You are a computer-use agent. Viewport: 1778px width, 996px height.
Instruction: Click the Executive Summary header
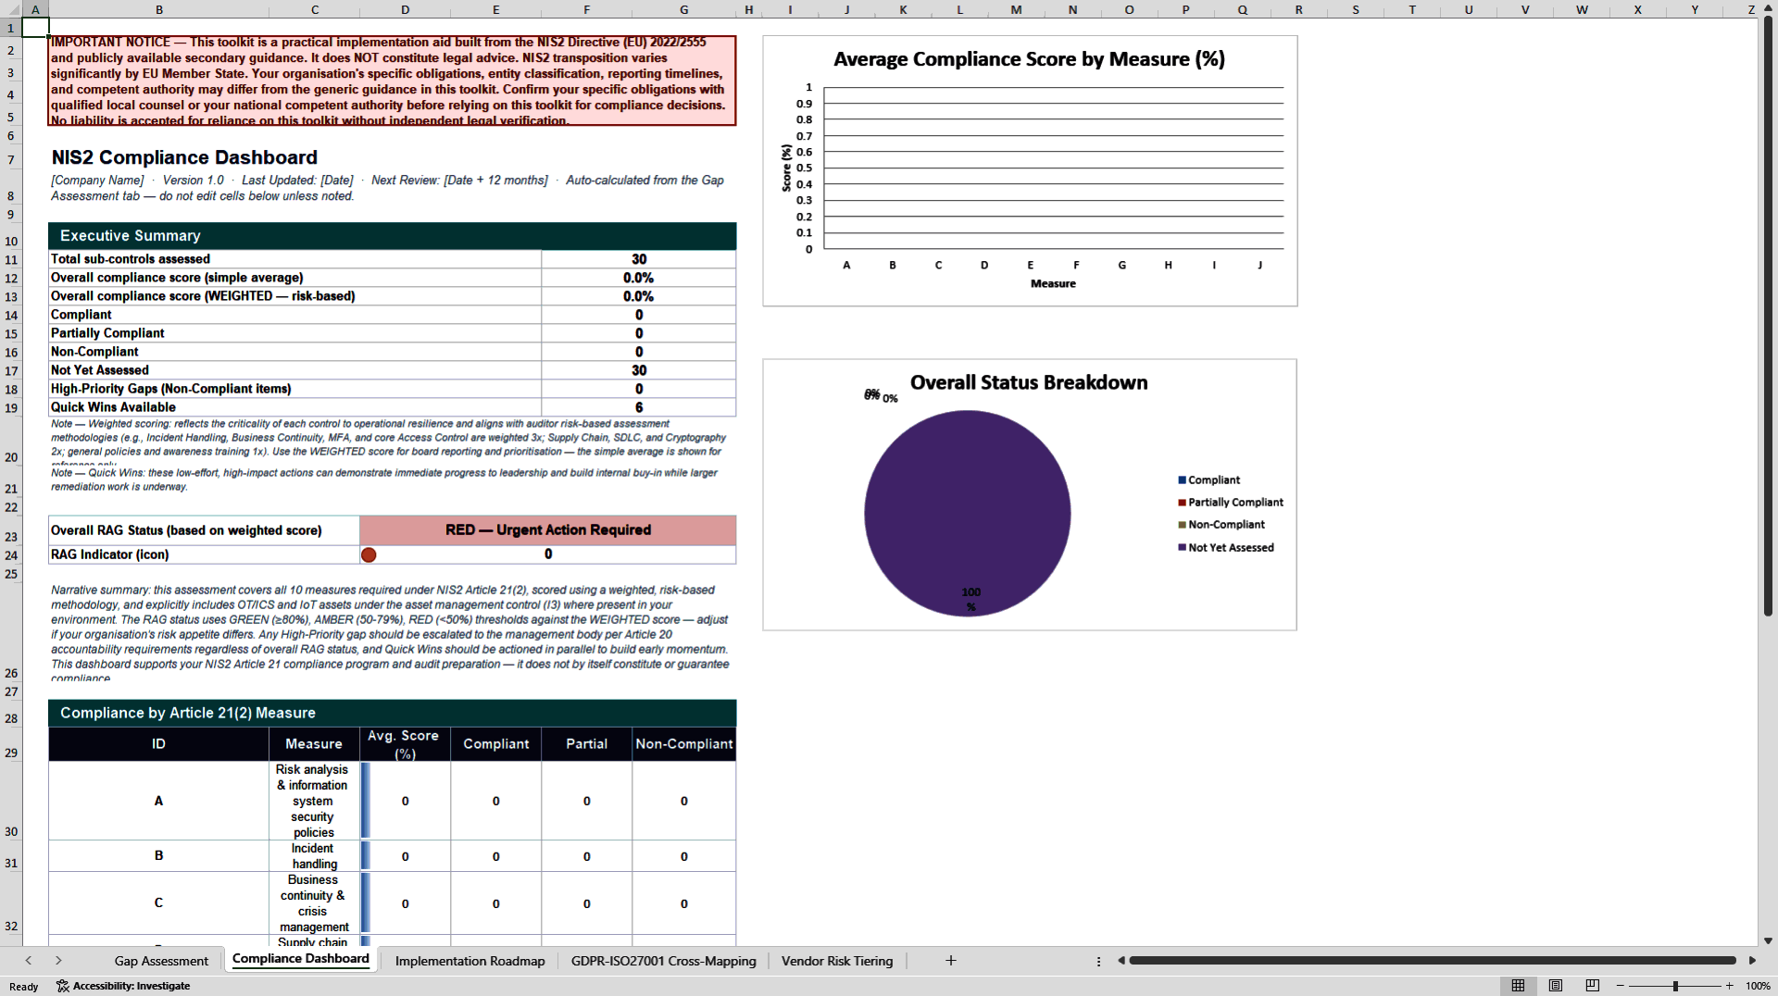(x=393, y=236)
